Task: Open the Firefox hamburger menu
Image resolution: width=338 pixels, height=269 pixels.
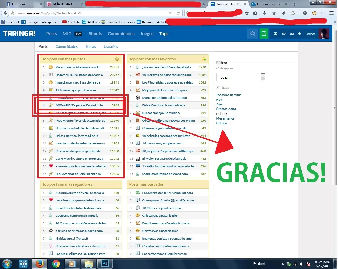Action: tap(331, 13)
